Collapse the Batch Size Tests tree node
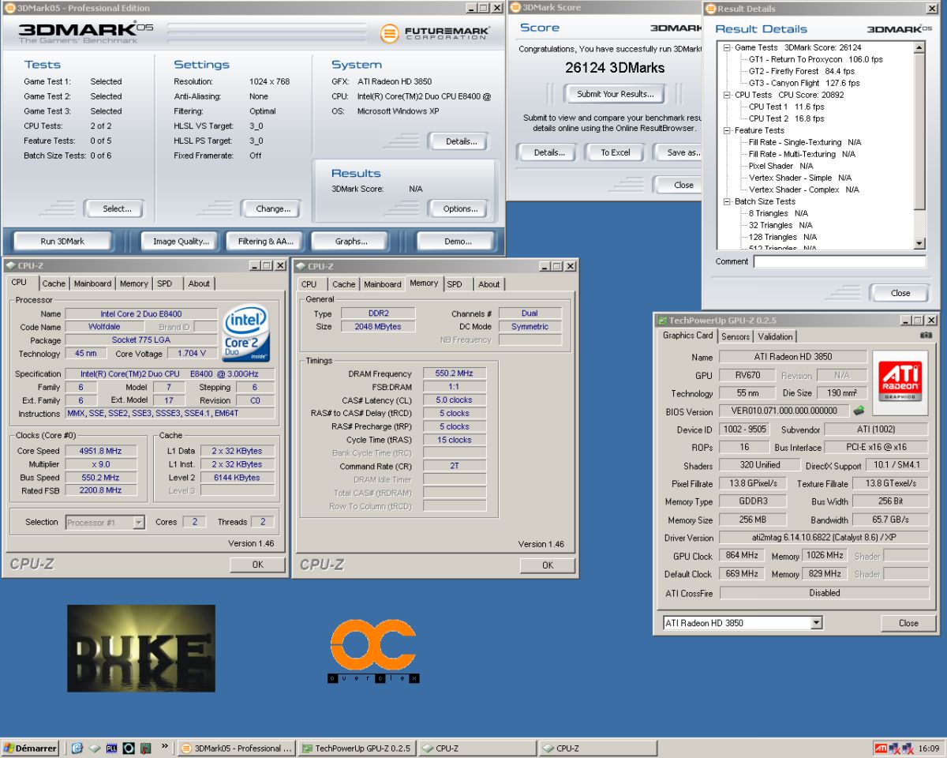This screenshot has width=947, height=758. point(728,201)
